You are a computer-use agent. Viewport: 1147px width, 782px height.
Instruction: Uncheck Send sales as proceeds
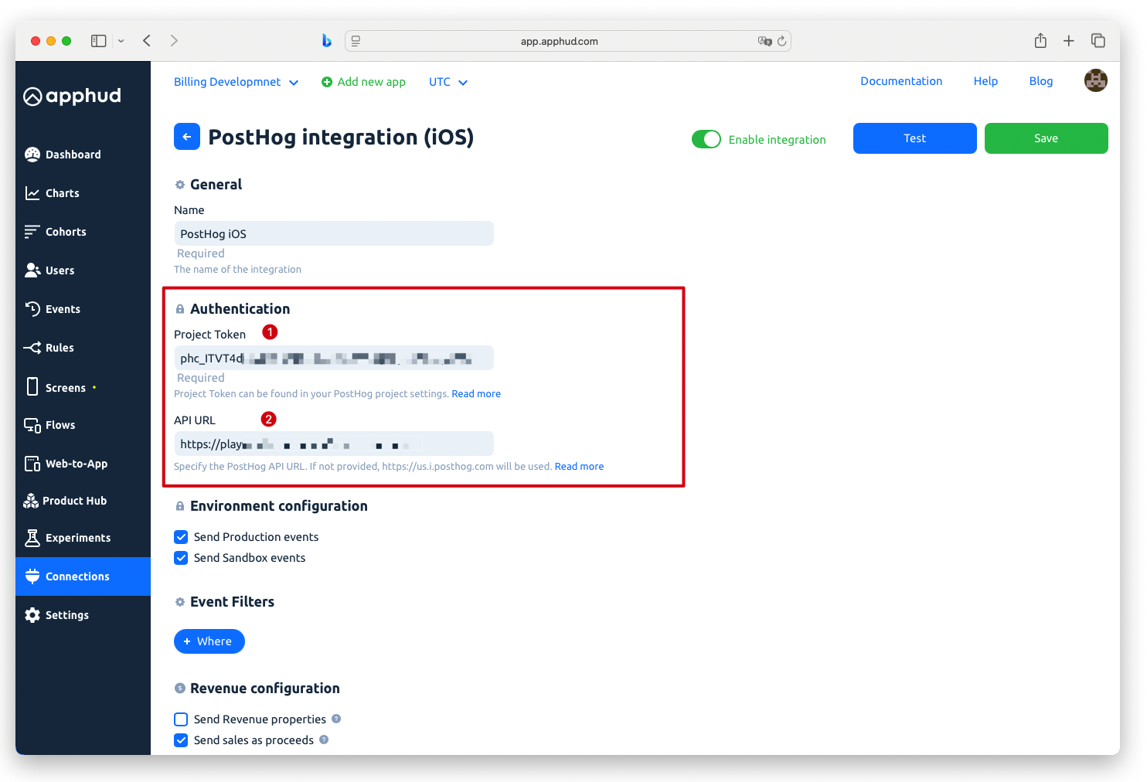pyautogui.click(x=181, y=740)
